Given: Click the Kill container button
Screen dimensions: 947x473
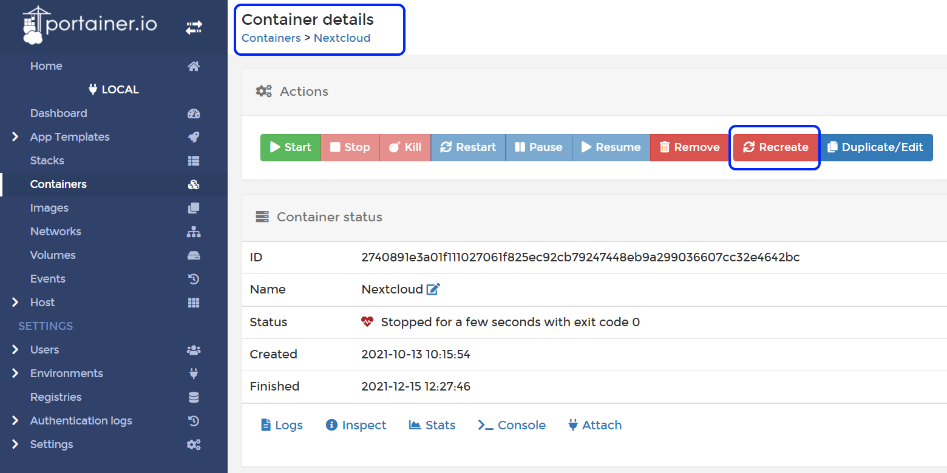Looking at the screenshot, I should click(405, 147).
